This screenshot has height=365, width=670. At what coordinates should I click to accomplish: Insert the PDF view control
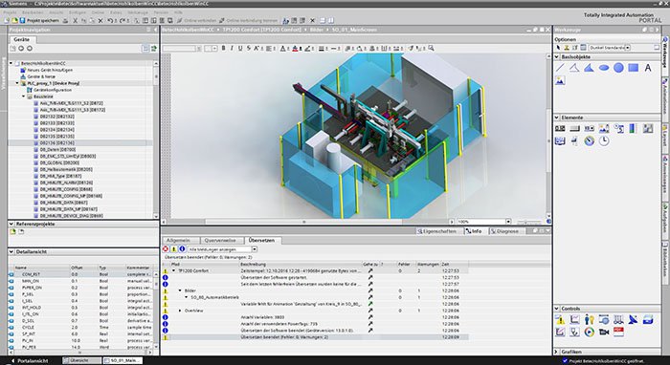click(618, 332)
